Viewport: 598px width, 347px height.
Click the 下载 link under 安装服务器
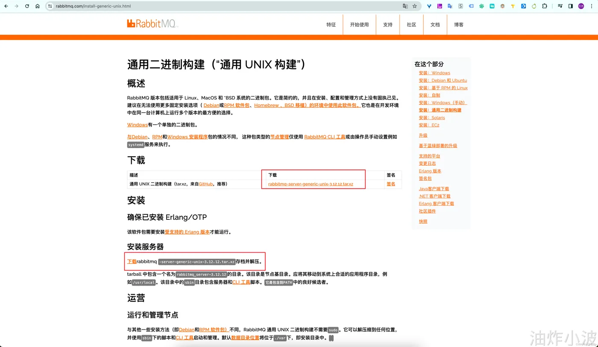[x=132, y=261]
